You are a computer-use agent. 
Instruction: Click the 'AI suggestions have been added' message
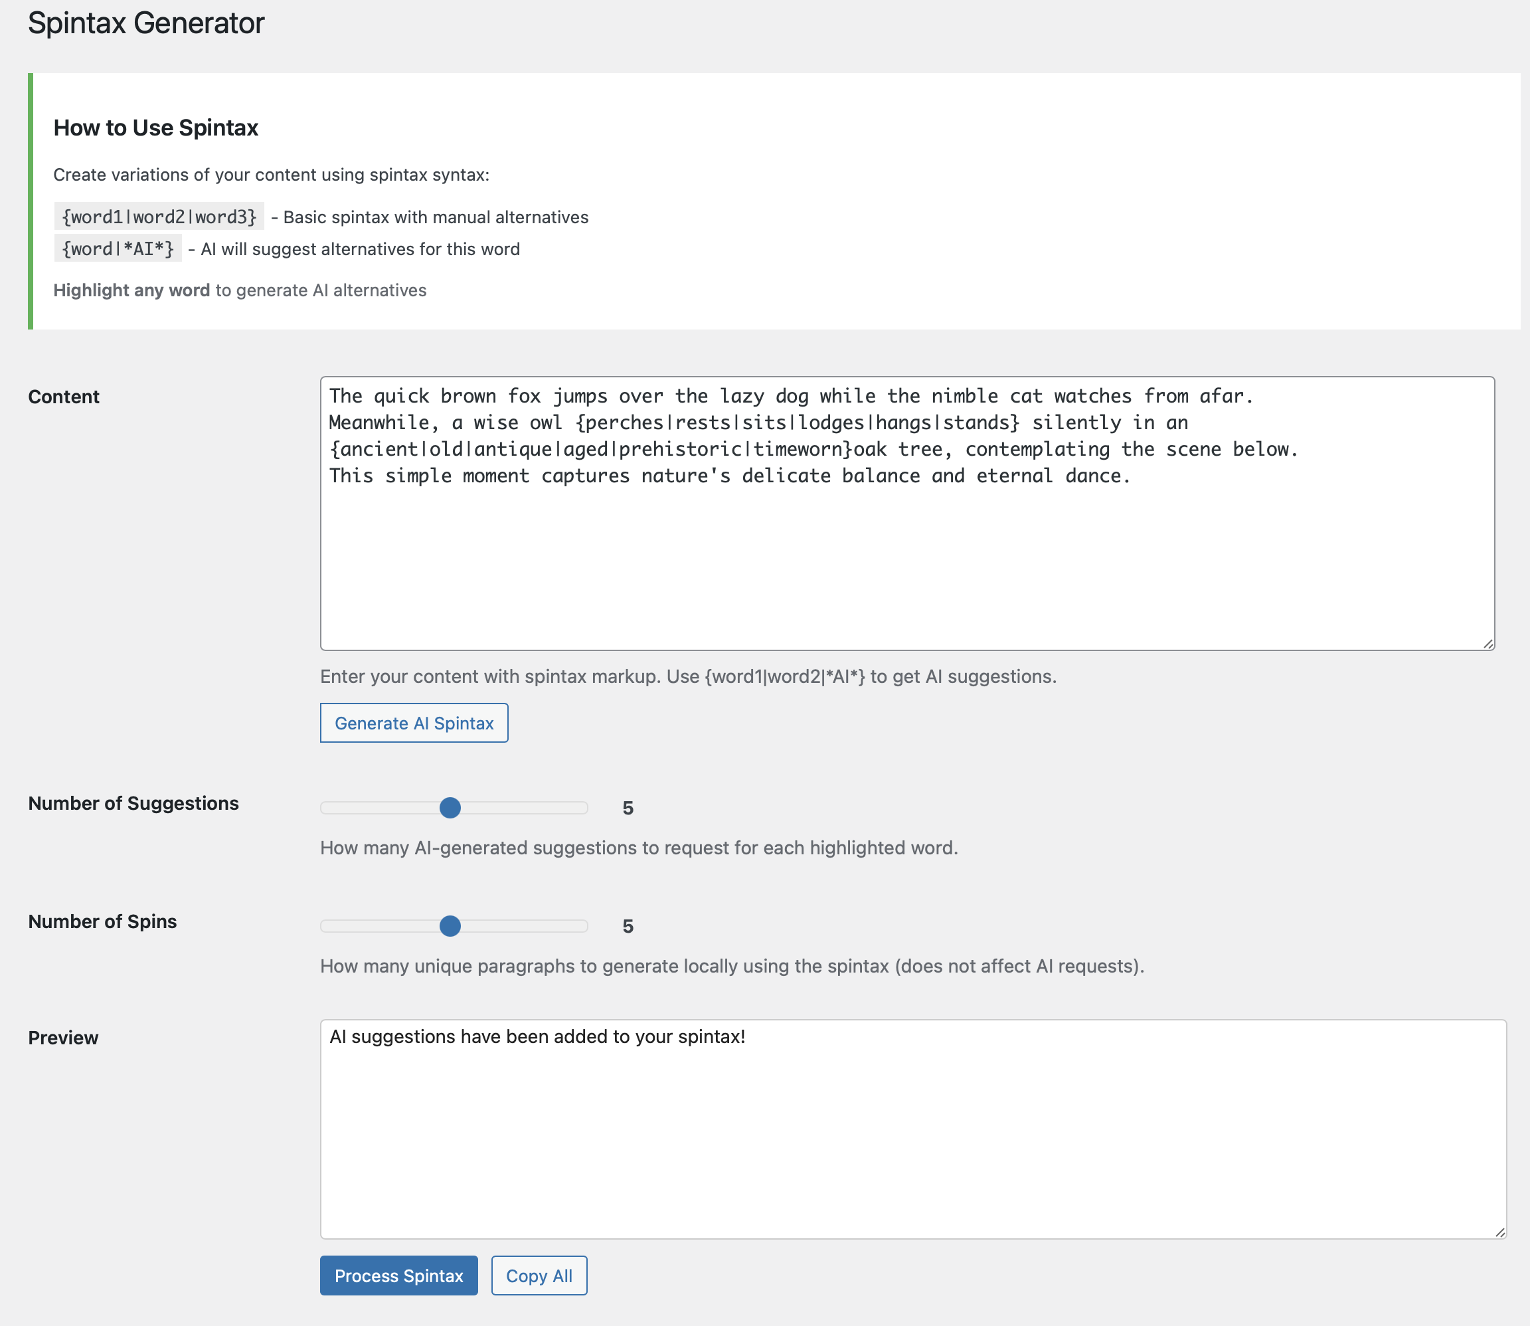point(538,1036)
